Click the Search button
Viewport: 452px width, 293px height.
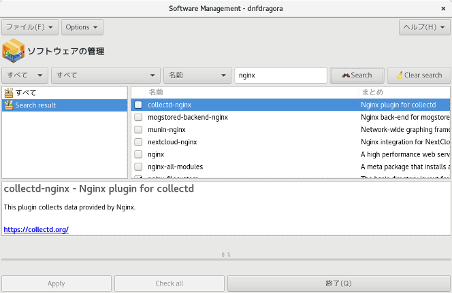tap(357, 75)
